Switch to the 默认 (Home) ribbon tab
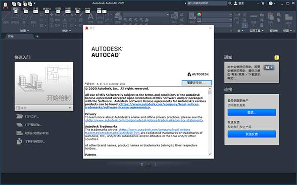Image resolution: width=297 pixels, height=185 pixels. click(x=16, y=9)
